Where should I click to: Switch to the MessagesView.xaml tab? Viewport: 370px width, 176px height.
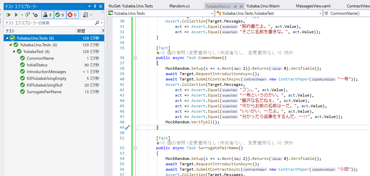click(x=313, y=6)
